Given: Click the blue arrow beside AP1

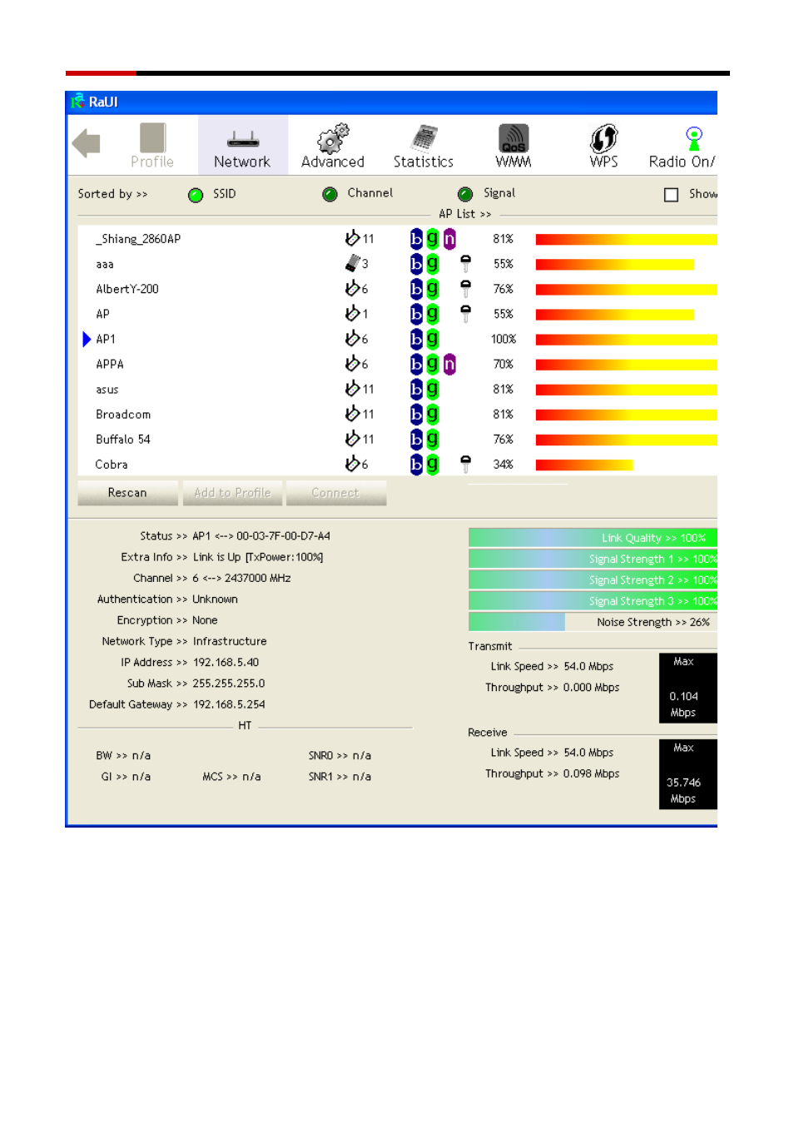Looking at the screenshot, I should click(87, 339).
